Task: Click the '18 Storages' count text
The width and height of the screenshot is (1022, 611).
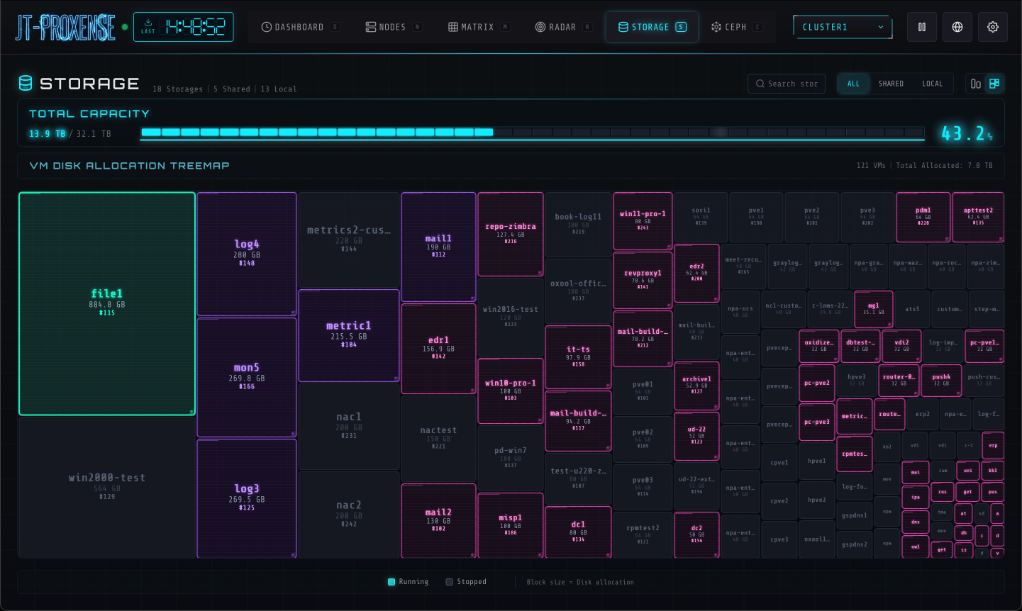Action: coord(177,89)
